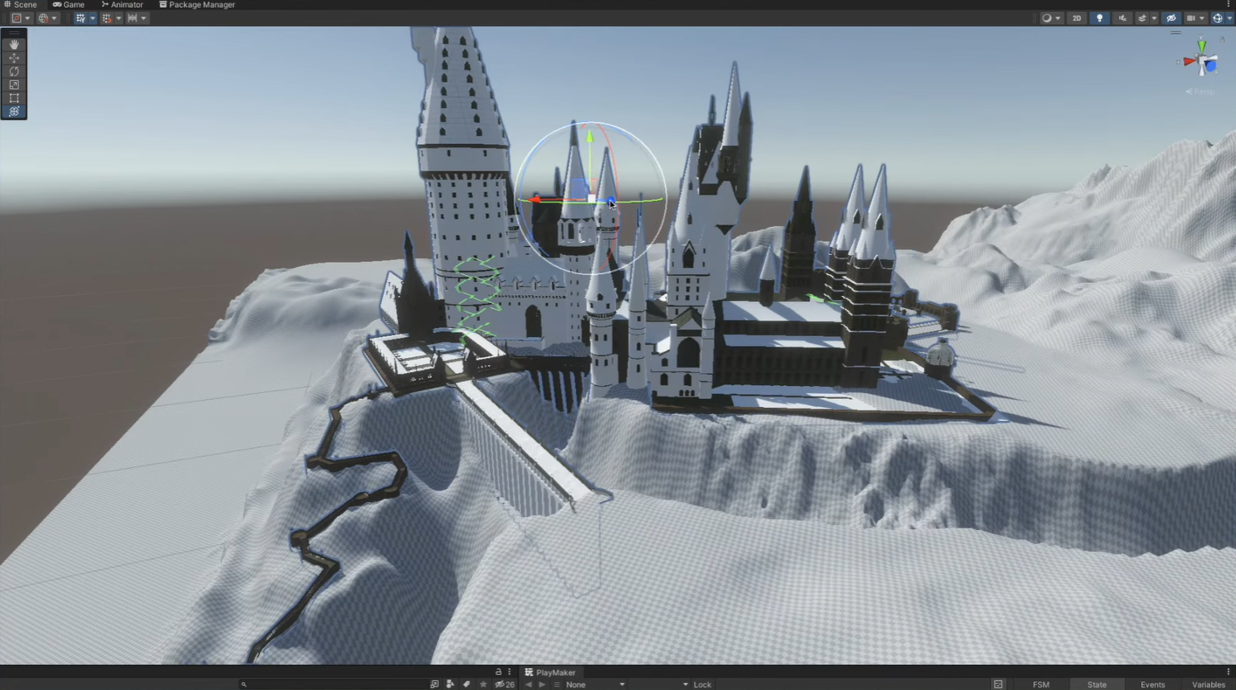Click the snap increment settings icon
The image size is (1236, 690).
(x=132, y=18)
